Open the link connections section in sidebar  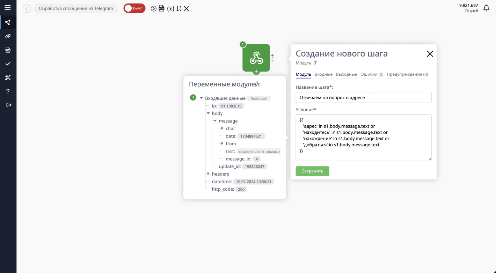[x=8, y=36]
